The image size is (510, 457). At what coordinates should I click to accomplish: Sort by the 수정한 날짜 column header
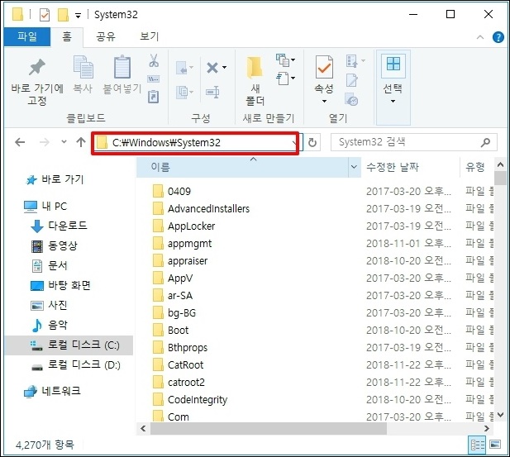point(393,167)
